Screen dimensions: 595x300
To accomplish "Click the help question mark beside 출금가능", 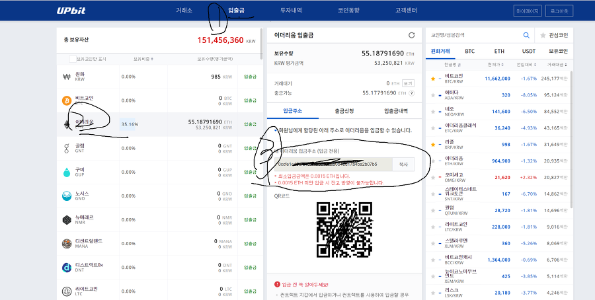I will 411,93.
